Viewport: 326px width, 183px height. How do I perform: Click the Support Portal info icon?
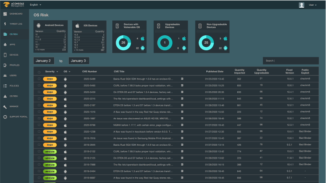[x=5, y=117]
